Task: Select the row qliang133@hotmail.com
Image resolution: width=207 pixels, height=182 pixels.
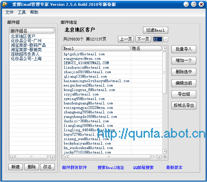Action: click(x=112, y=77)
